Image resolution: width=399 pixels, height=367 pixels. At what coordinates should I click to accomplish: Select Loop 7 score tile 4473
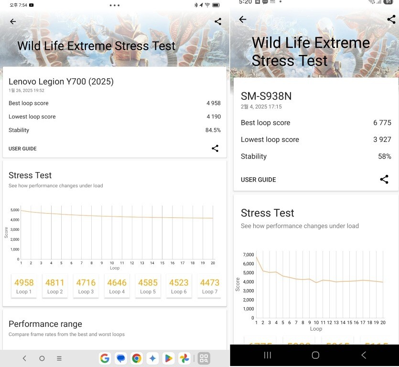(209, 286)
